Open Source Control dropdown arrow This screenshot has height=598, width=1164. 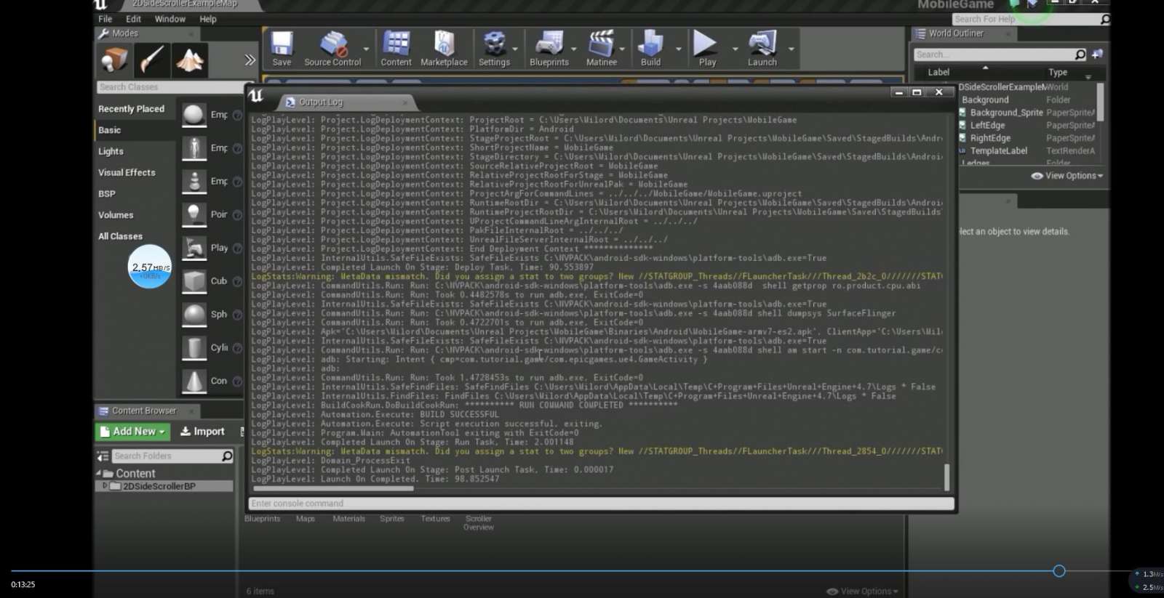[366, 49]
